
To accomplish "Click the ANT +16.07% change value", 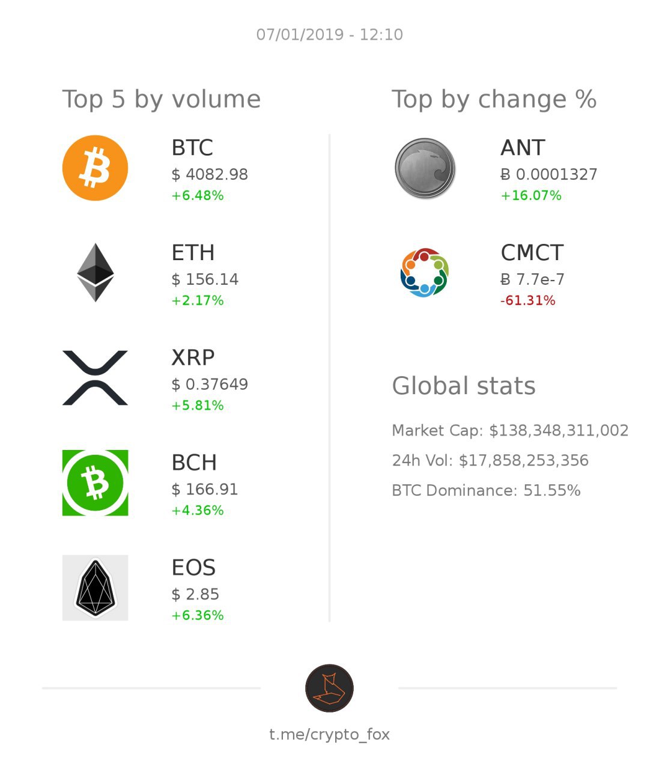I will [531, 195].
